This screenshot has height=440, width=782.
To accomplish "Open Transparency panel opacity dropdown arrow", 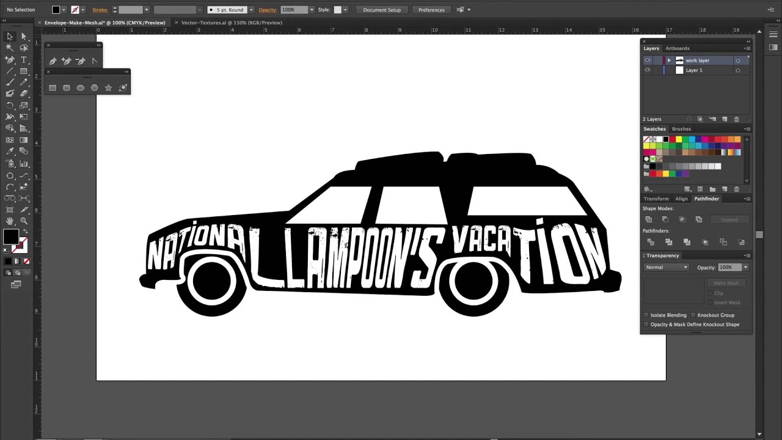I will click(745, 267).
